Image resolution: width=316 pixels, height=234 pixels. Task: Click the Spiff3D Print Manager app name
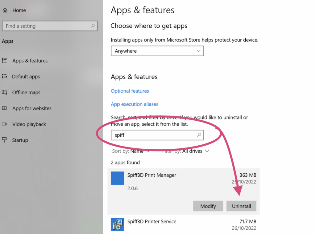152,175
